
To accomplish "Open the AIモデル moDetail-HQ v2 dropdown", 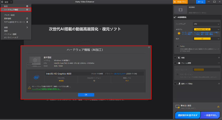I will coord(206,29).
